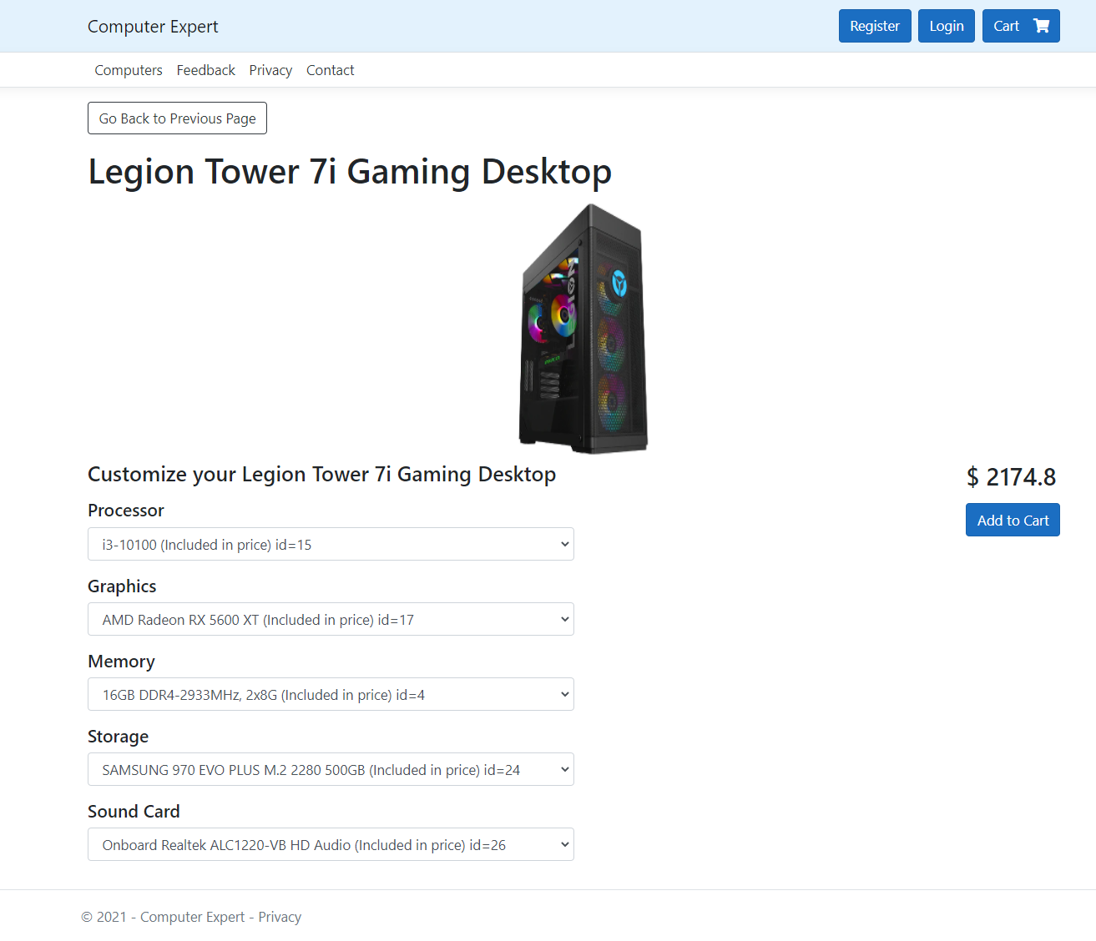Open the Memory 16GB DDR4 dropdown
The width and height of the screenshot is (1096, 941).
point(331,694)
